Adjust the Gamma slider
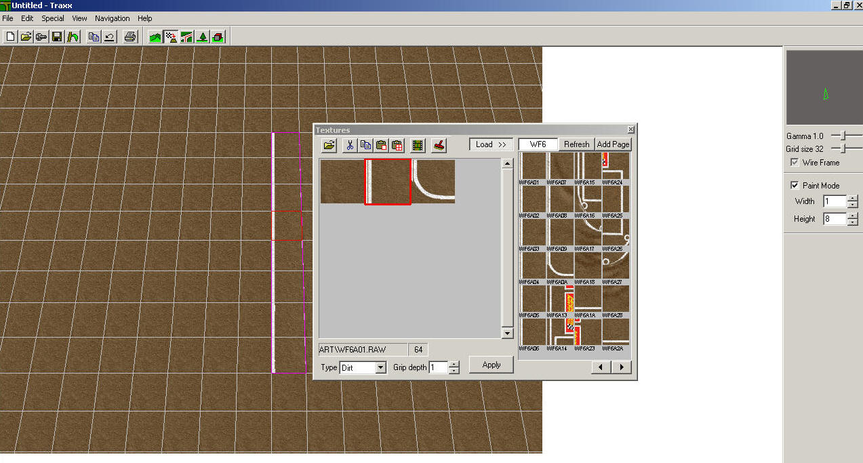863x463 pixels. (843, 136)
